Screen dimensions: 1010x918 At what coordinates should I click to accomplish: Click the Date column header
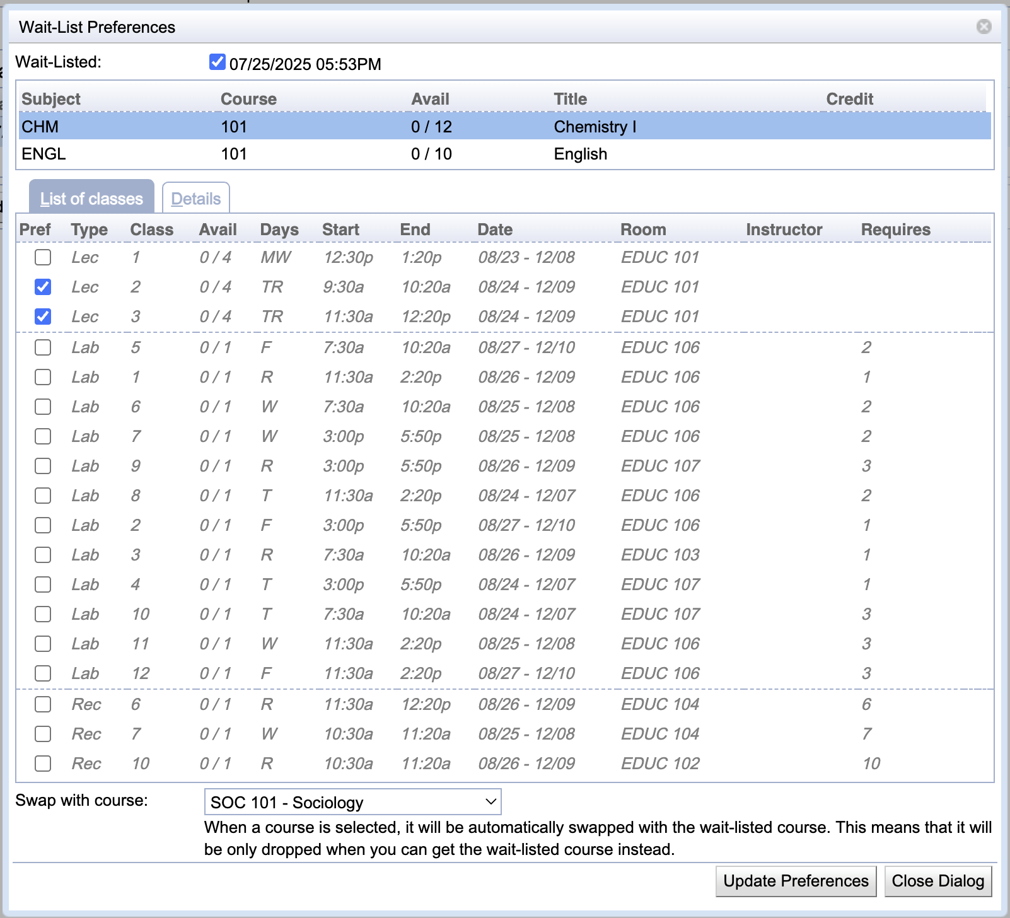(x=495, y=229)
